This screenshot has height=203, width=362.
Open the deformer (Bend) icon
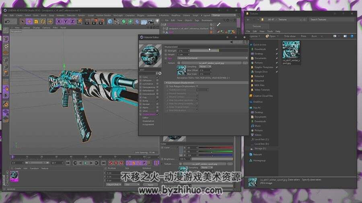137,22
